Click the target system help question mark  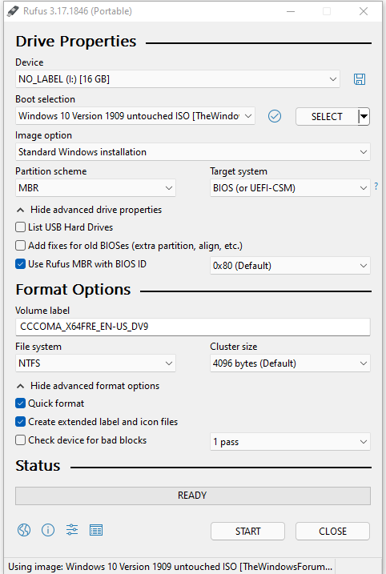tap(376, 186)
